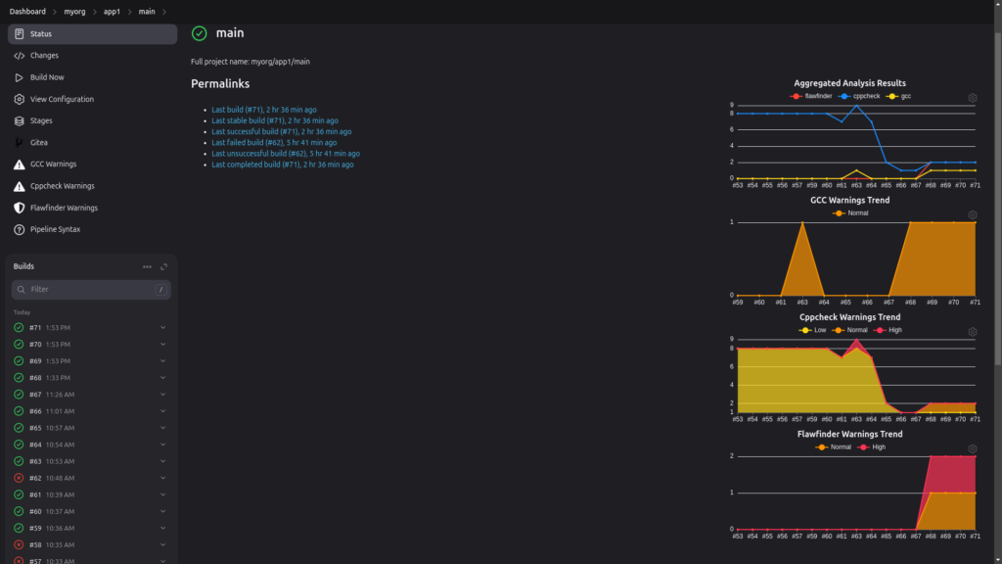
Task: Click the Pipeline Syntax question-mark icon
Action: 20,229
